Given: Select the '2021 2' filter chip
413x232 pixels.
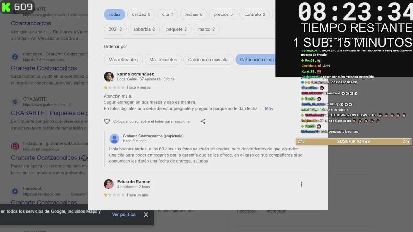Looking at the screenshot, I should click(x=115, y=29).
